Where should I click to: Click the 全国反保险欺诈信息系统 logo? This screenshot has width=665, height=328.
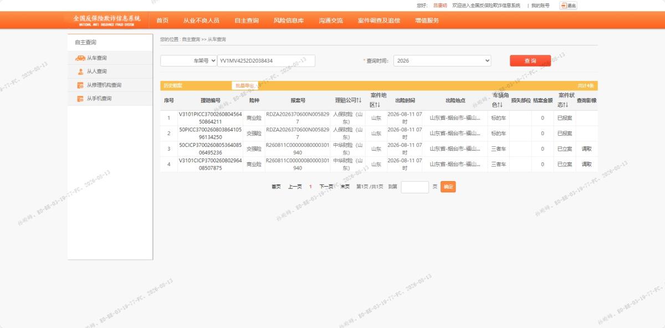pyautogui.click(x=106, y=20)
